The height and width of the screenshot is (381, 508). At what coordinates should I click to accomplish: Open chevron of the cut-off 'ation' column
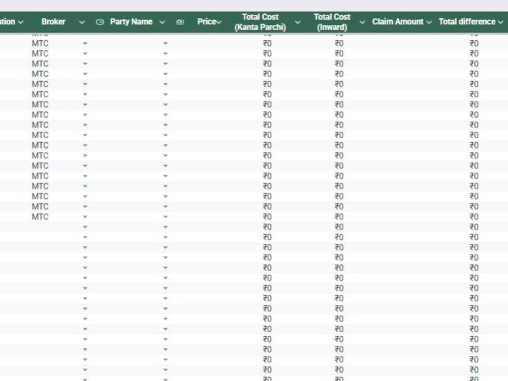(21, 22)
